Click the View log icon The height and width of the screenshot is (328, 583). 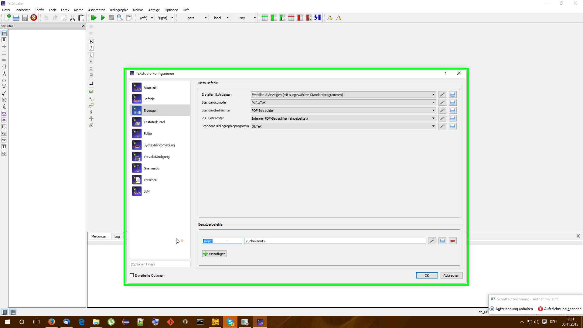[x=129, y=18]
